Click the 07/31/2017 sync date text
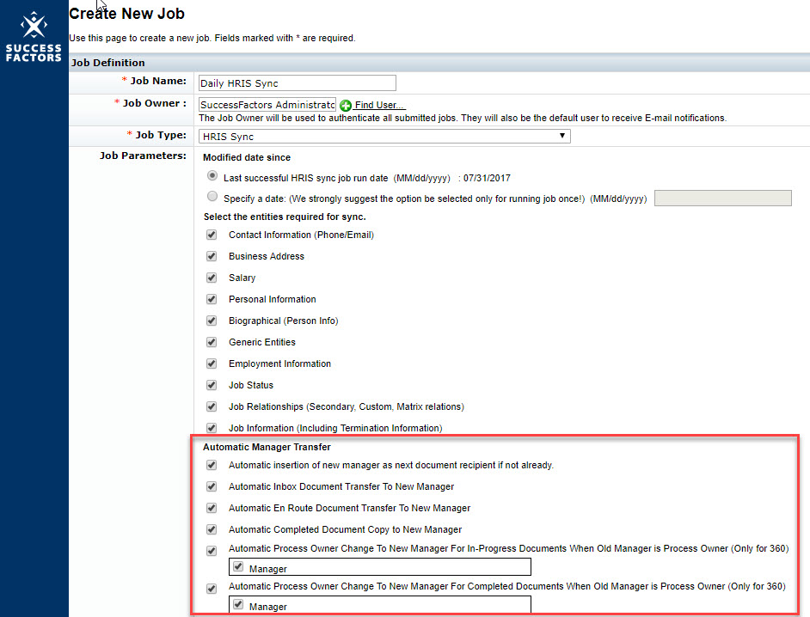 [487, 178]
